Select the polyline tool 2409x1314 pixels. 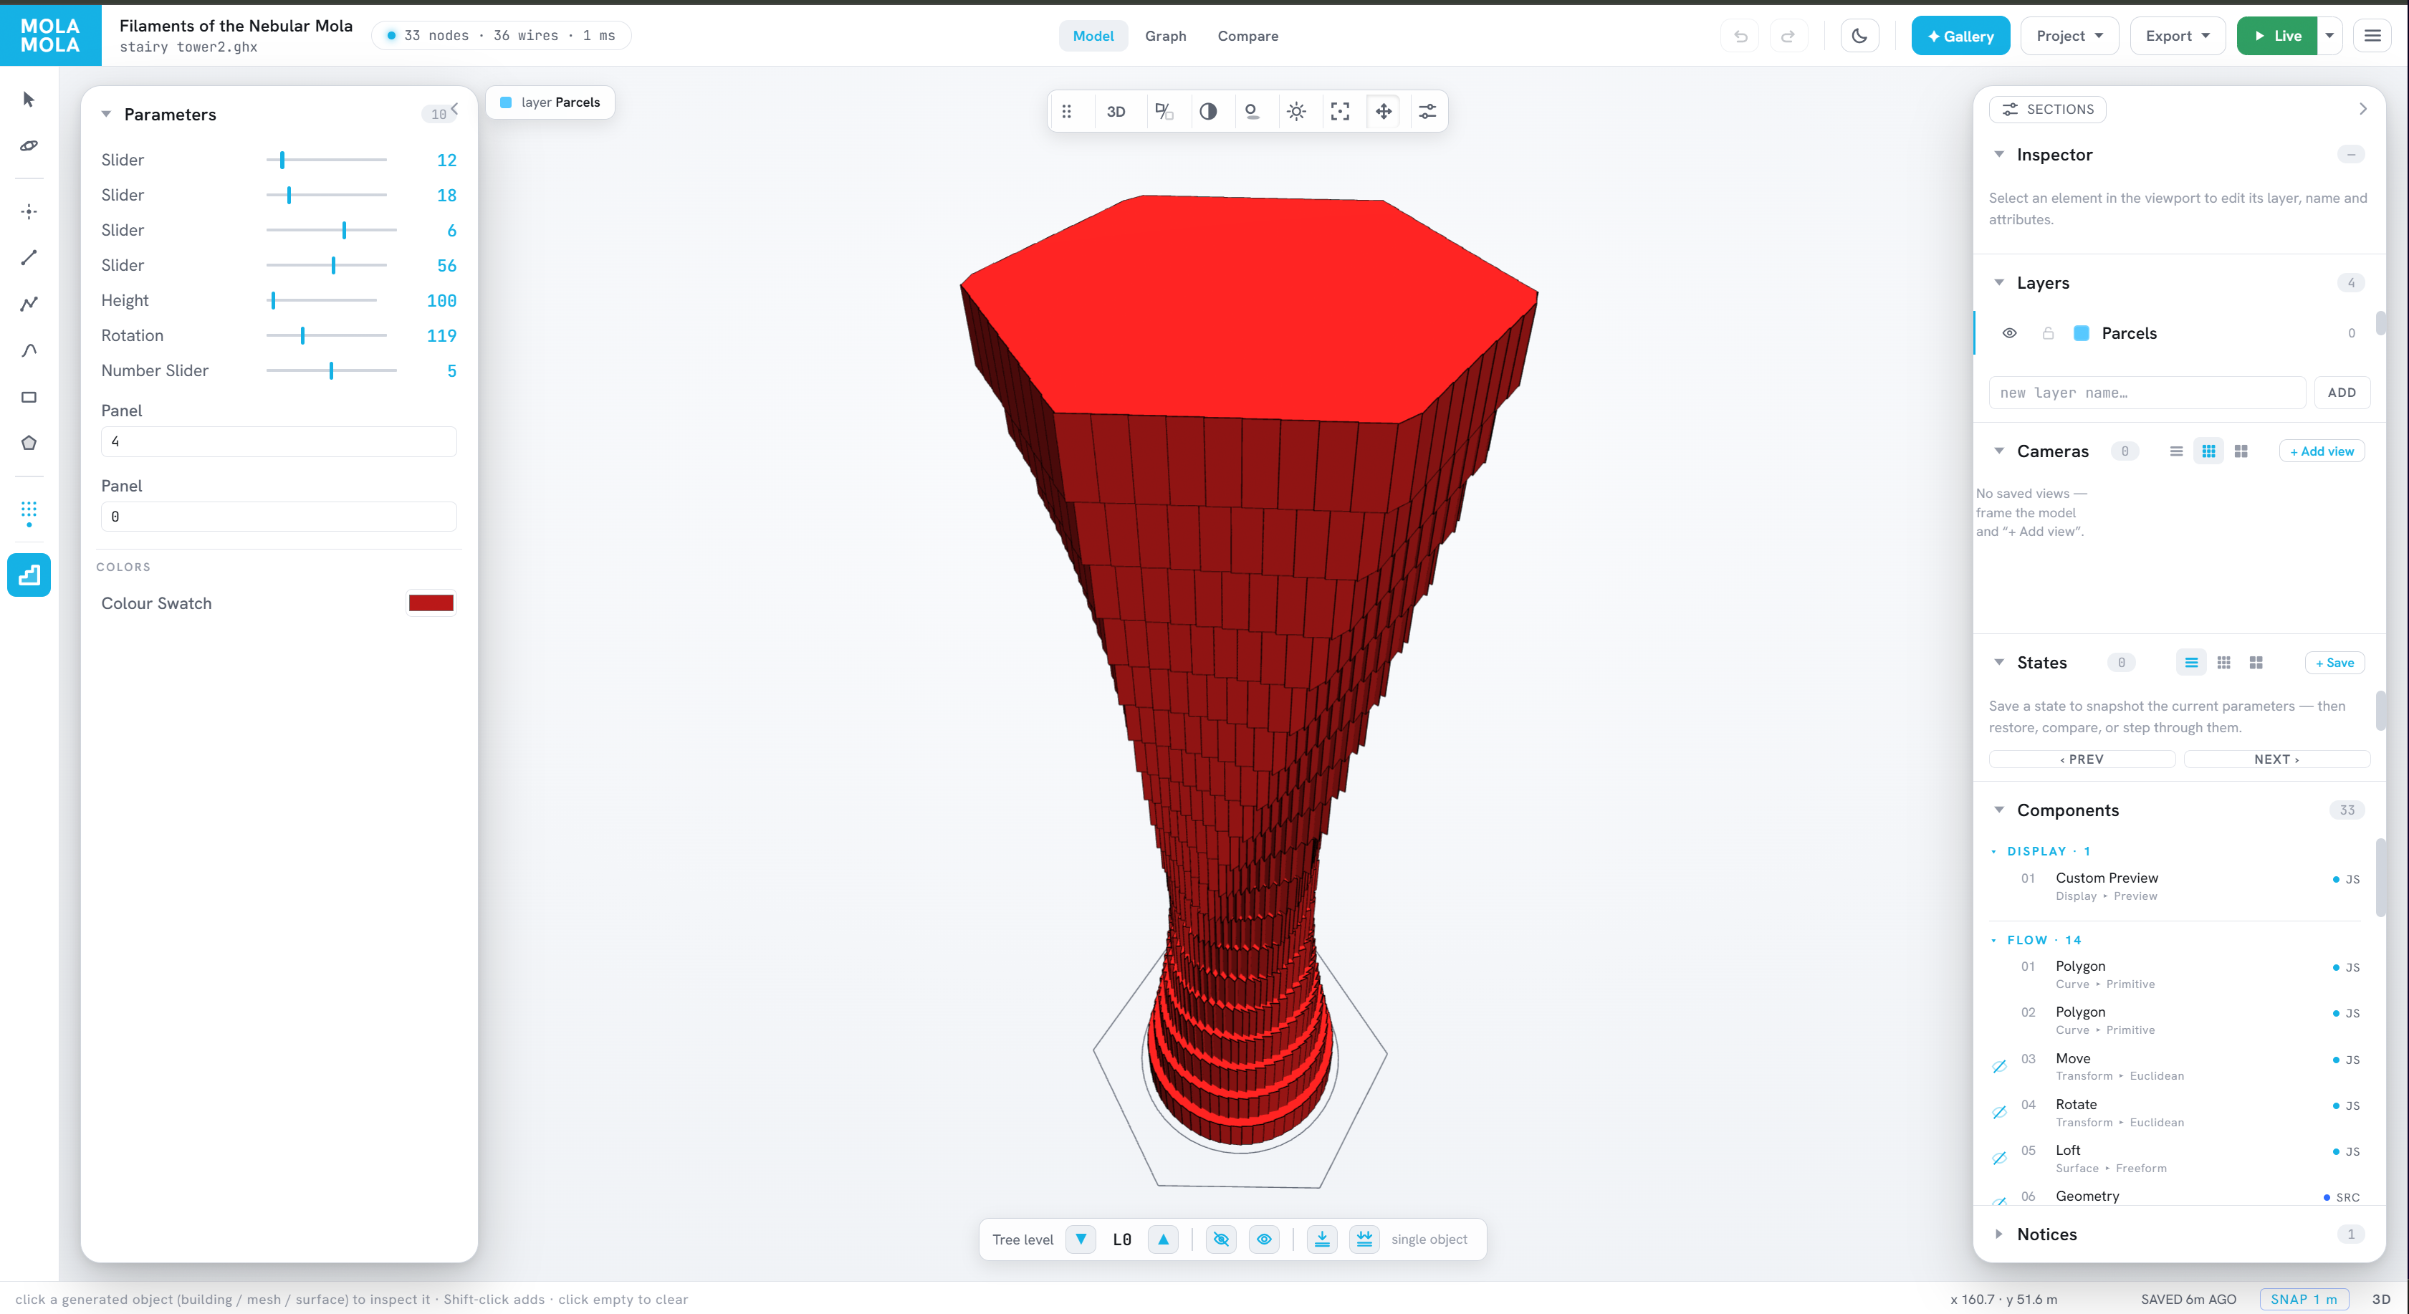[29, 304]
